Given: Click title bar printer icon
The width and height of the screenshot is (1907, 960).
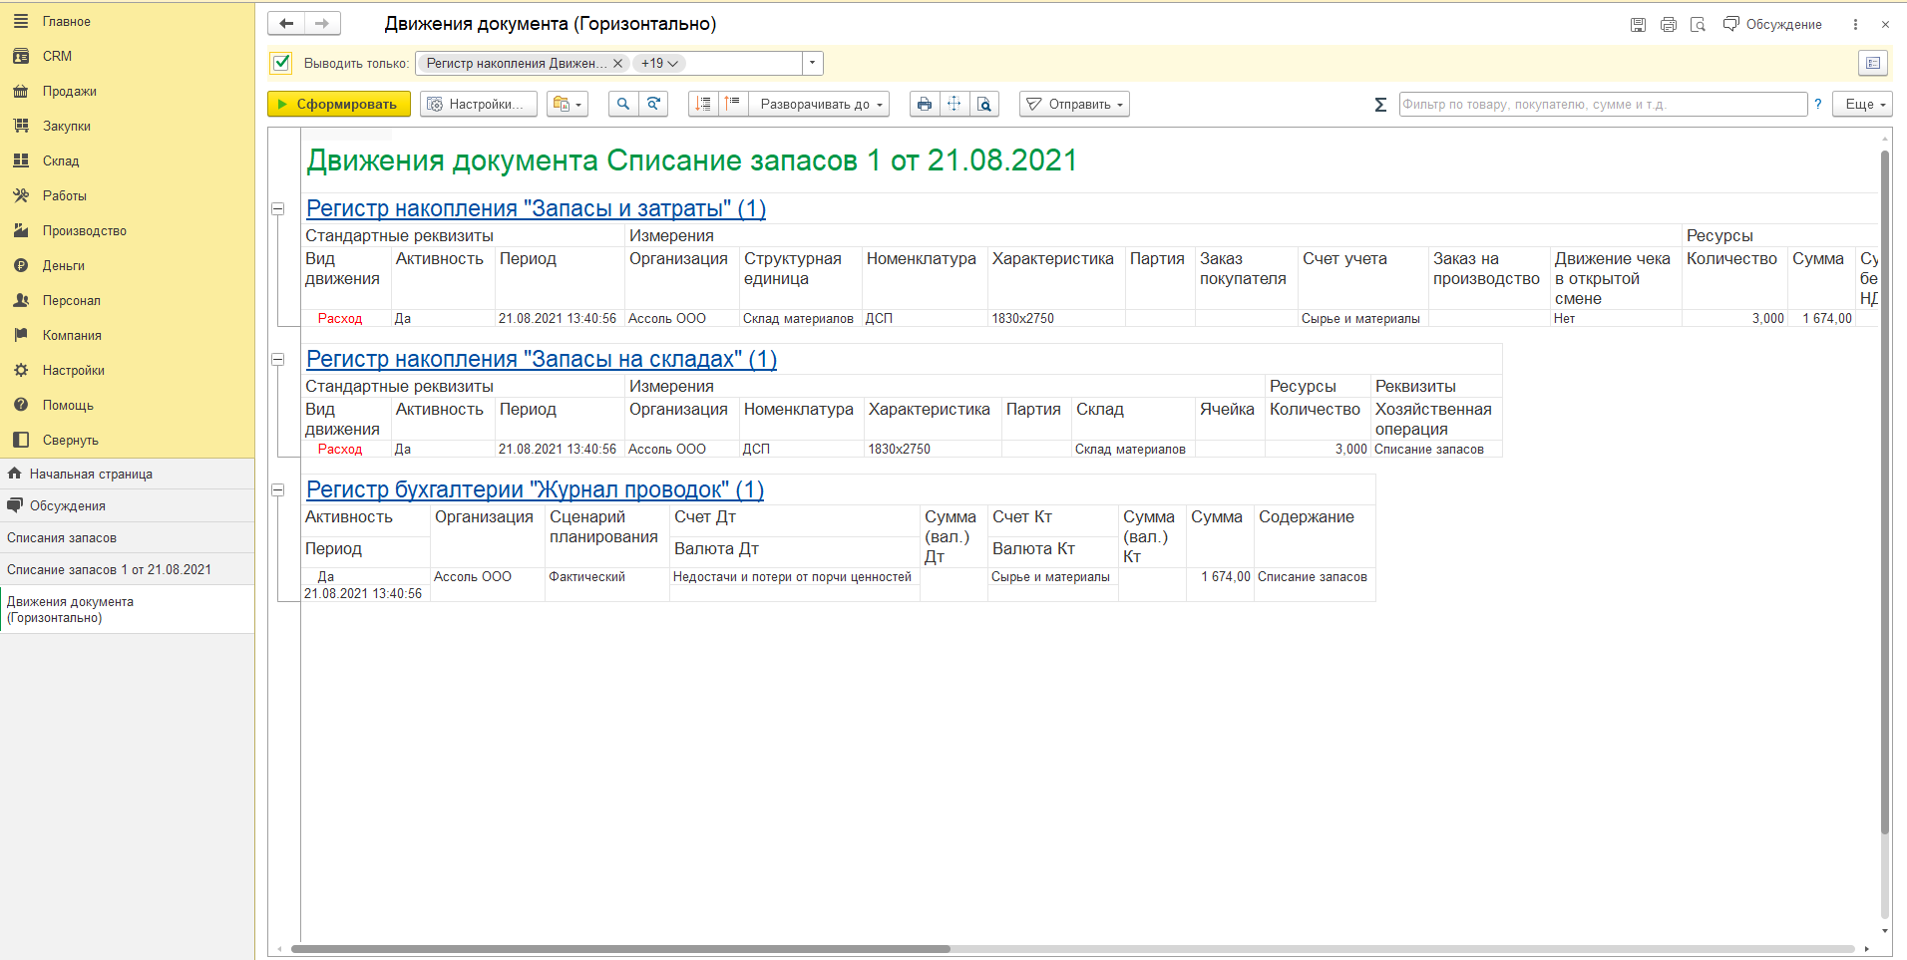Looking at the screenshot, I should pyautogui.click(x=1668, y=24).
